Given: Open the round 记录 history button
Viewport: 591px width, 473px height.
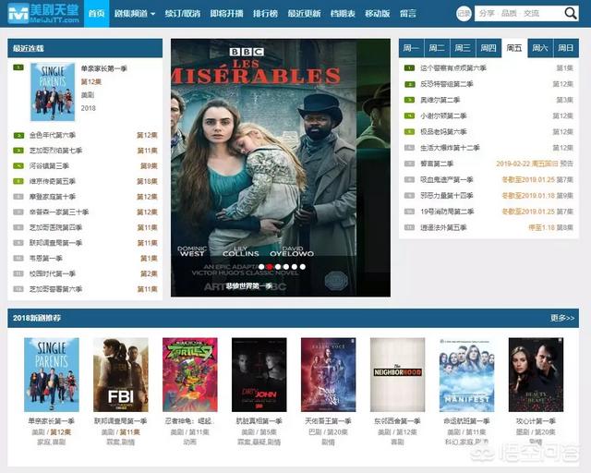Looking at the screenshot, I should (464, 14).
